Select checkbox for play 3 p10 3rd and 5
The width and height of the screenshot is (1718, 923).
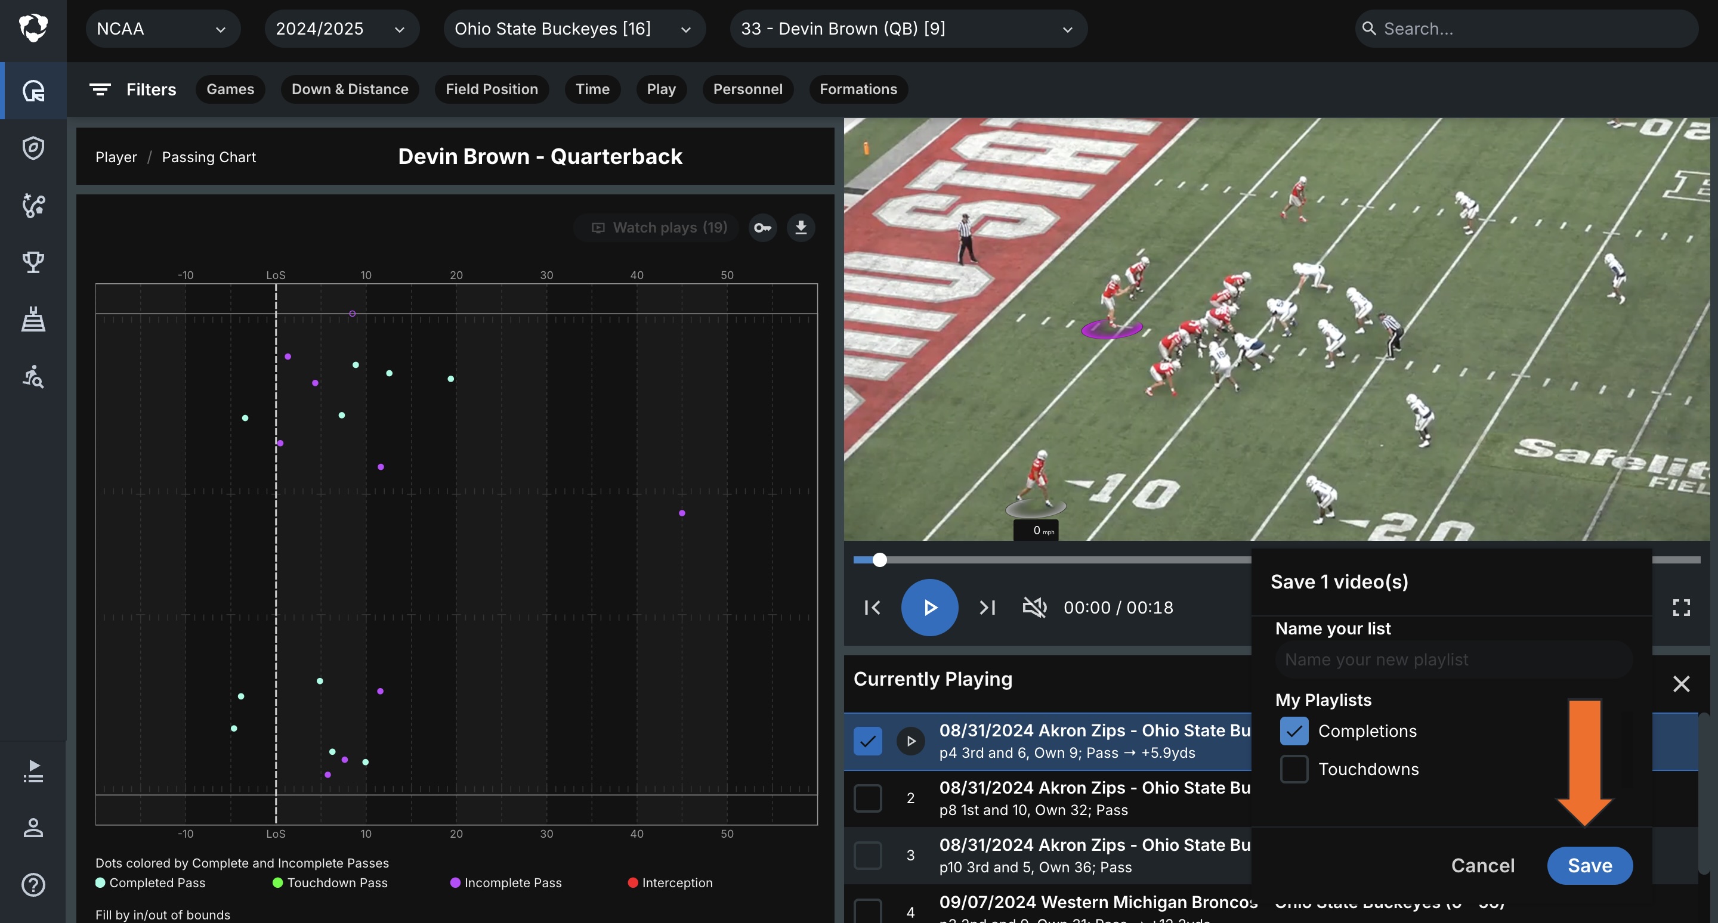(868, 856)
